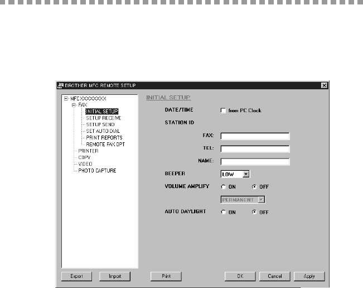Set AUTO DAYLIGHT to off
This screenshot has width=363, height=288.
coord(254,212)
